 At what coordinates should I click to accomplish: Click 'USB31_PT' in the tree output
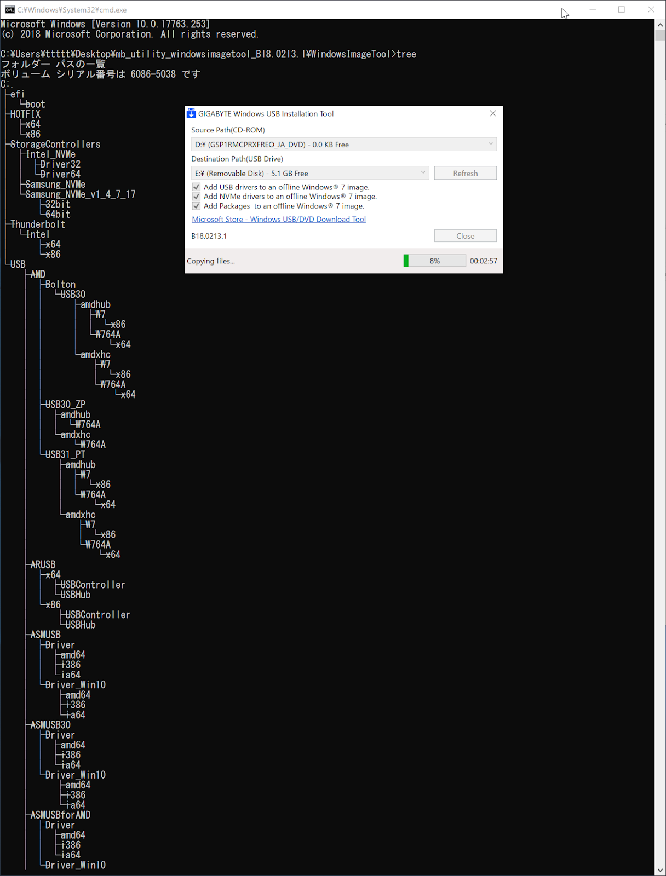(x=65, y=454)
